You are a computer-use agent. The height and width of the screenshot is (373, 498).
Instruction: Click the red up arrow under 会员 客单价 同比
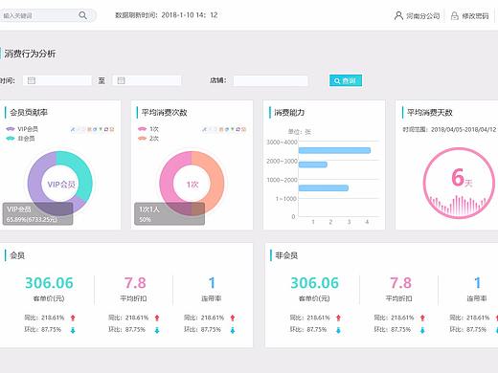point(73,318)
